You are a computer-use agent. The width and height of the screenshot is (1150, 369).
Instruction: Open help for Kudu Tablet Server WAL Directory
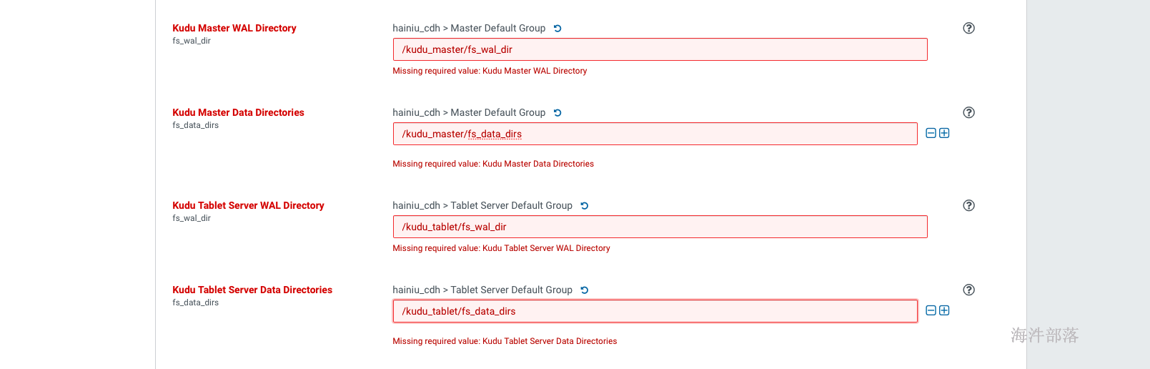click(x=968, y=205)
